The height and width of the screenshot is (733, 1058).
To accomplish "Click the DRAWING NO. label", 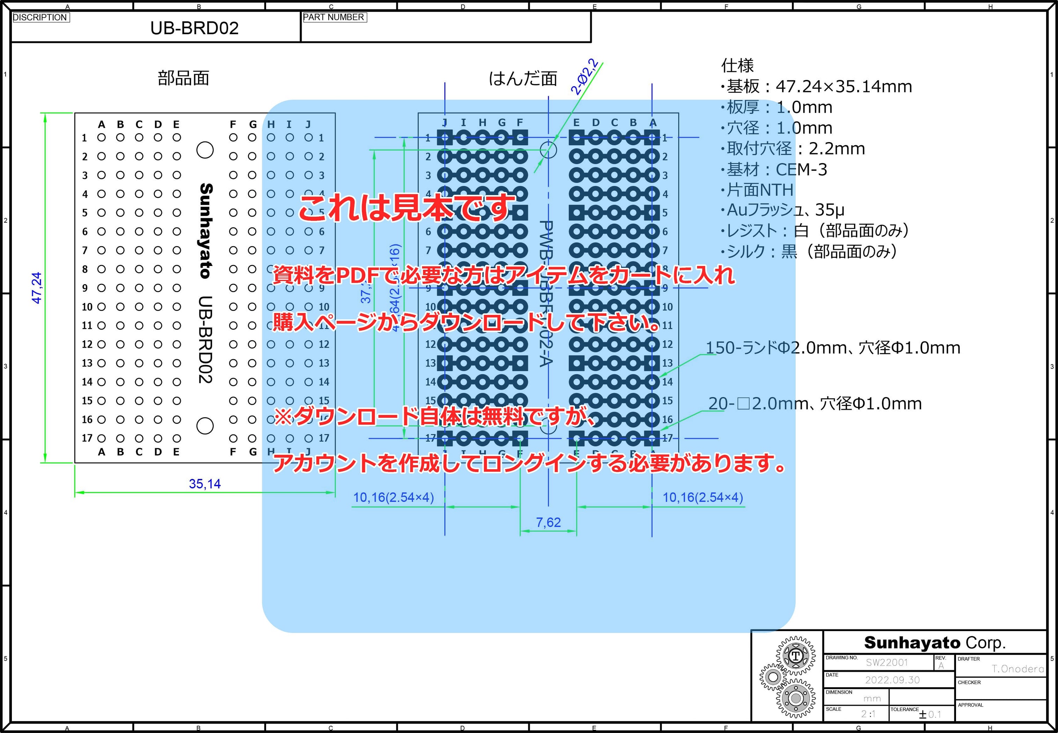I will [x=841, y=658].
